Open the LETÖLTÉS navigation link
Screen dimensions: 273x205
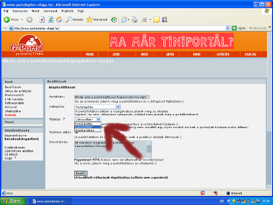(223, 54)
